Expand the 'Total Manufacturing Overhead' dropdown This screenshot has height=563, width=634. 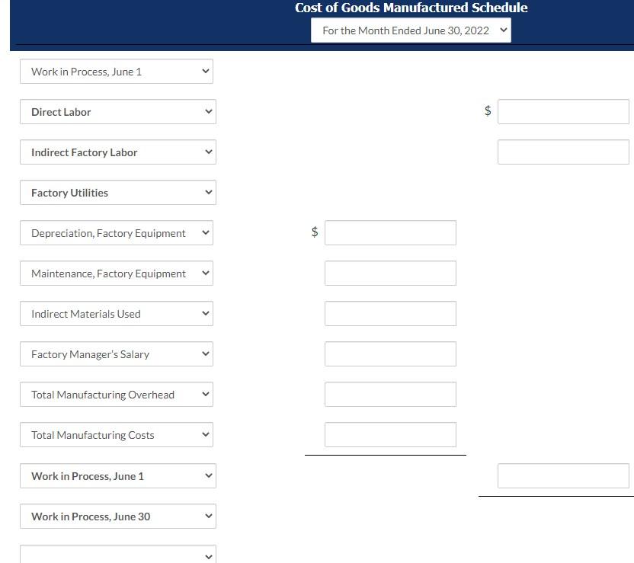[116, 394]
